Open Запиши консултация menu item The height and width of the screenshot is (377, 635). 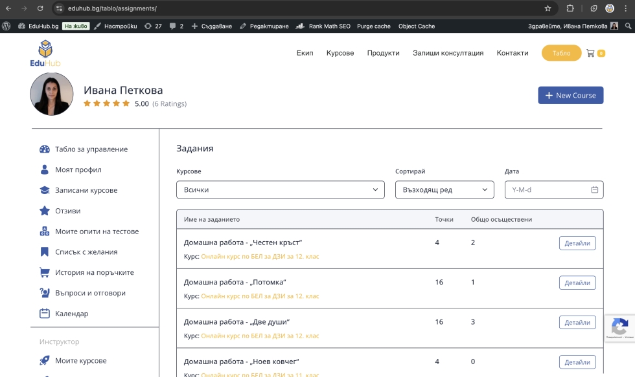click(448, 53)
